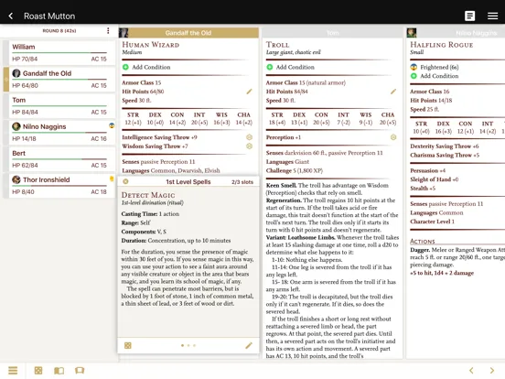This screenshot has width=505, height=379.
Task: Add condition to the Troll
Action: coord(291,67)
